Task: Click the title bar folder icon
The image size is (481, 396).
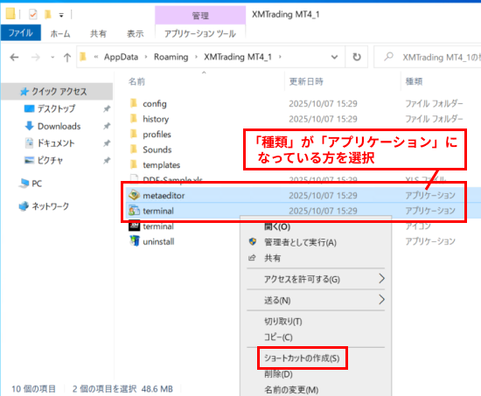Action: point(10,14)
